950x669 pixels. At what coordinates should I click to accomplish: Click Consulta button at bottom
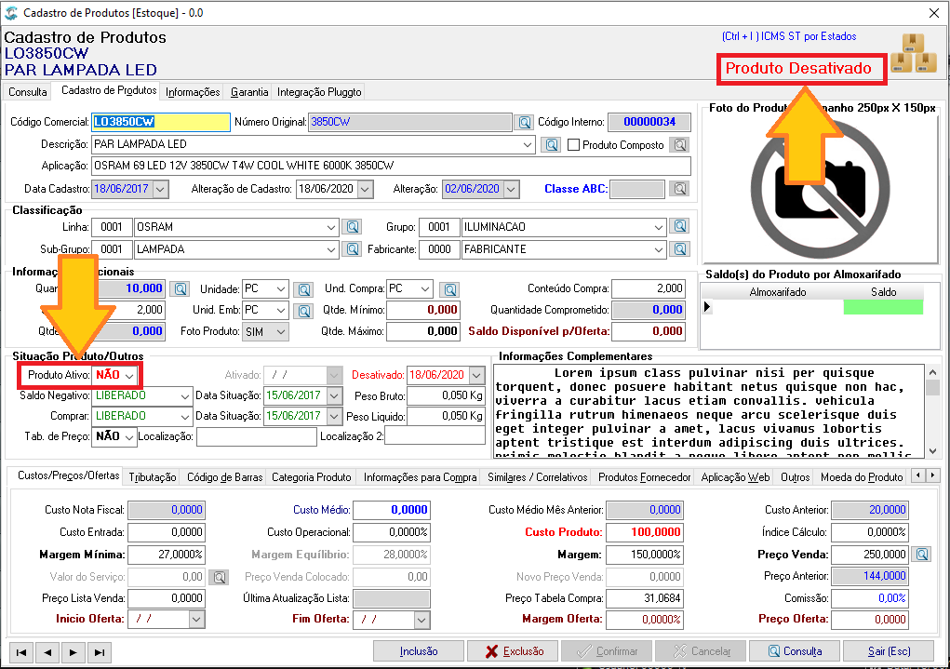click(x=795, y=651)
